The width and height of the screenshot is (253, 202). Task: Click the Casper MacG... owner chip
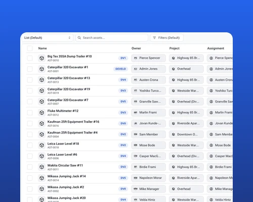pyautogui.click(x=148, y=156)
